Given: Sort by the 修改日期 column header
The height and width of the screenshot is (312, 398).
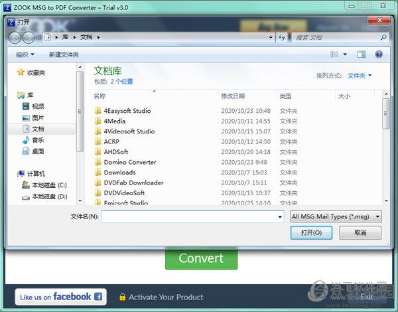Looking at the screenshot, I should point(233,96).
